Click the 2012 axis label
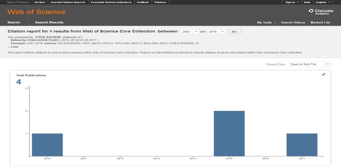Screen dimensions: 341x166 [x=120, y=158]
